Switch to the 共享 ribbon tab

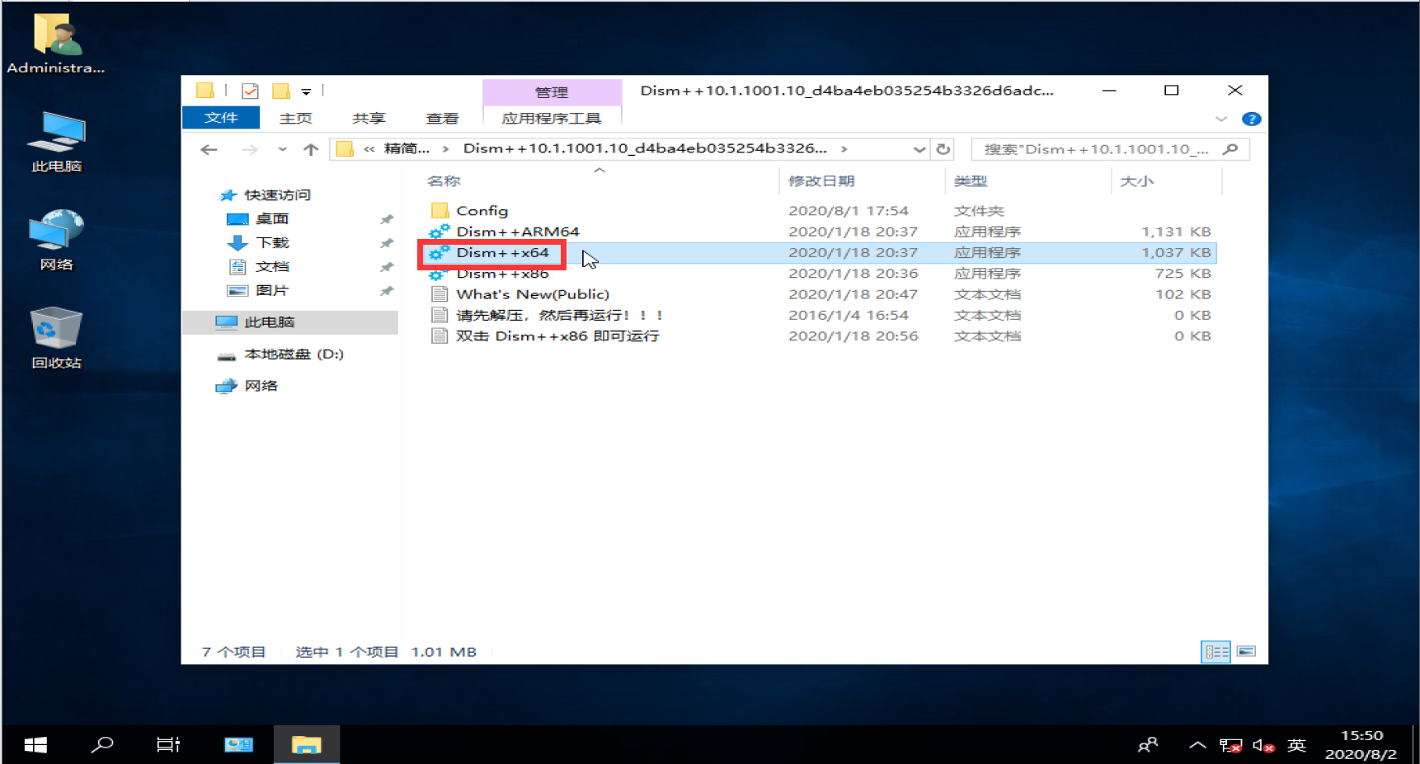[x=369, y=118]
